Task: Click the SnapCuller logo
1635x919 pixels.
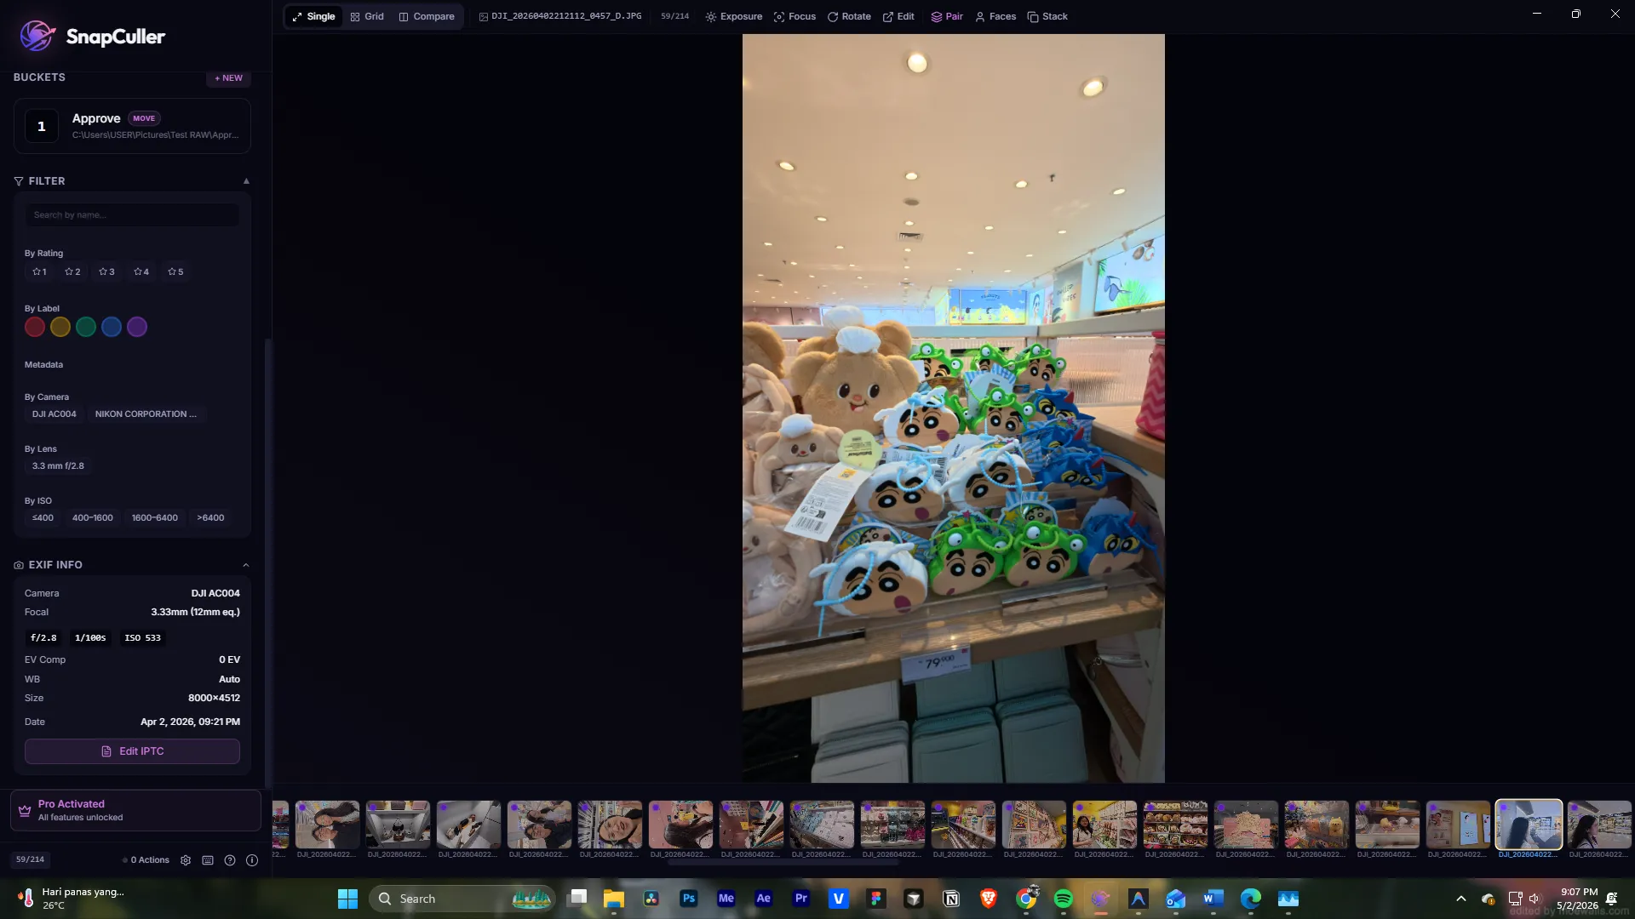Action: tap(92, 36)
